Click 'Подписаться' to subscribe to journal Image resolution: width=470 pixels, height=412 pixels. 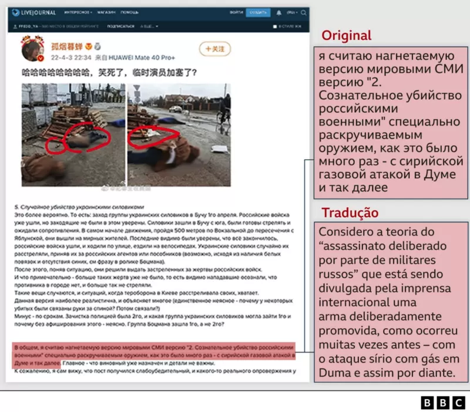120,26
